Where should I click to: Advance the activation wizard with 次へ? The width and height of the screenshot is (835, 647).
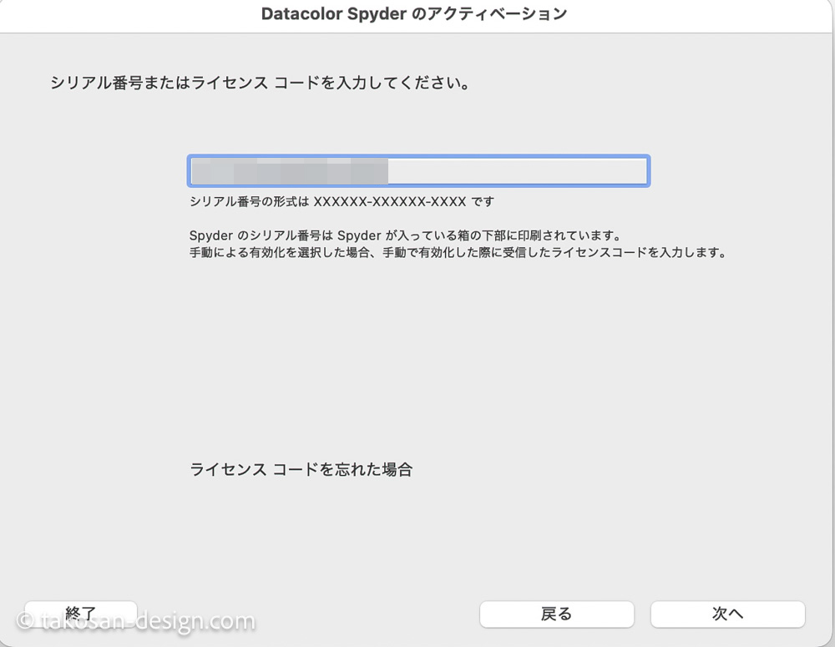[x=727, y=614]
